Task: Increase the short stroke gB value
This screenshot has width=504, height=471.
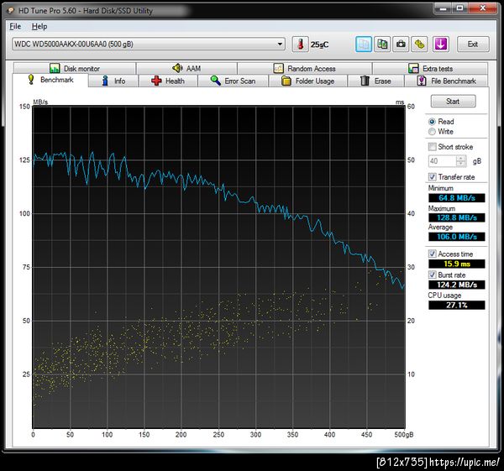Action: click(461, 159)
